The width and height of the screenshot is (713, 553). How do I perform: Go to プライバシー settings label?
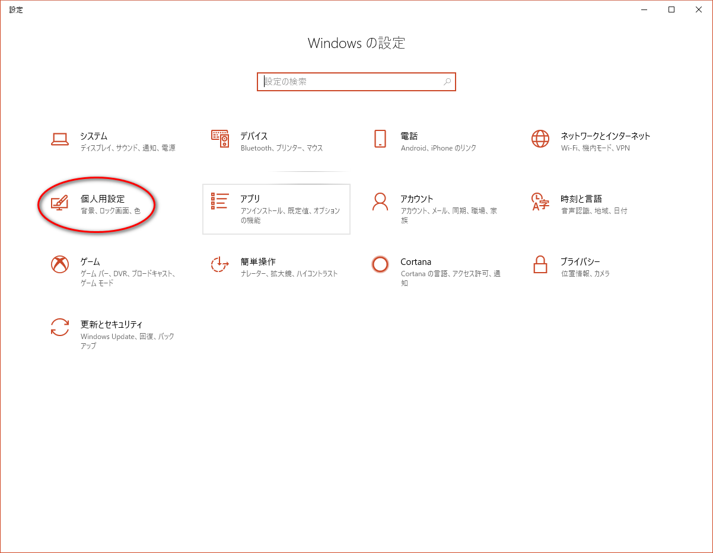point(580,261)
